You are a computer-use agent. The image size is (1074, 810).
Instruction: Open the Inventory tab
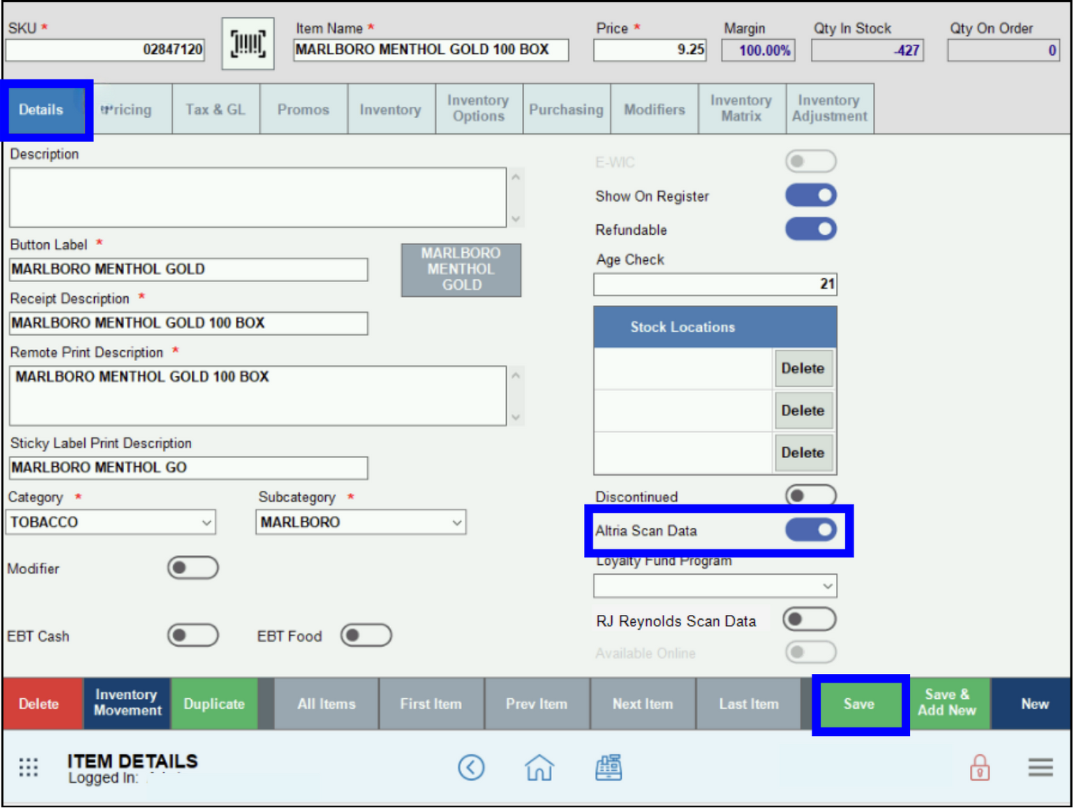click(391, 110)
